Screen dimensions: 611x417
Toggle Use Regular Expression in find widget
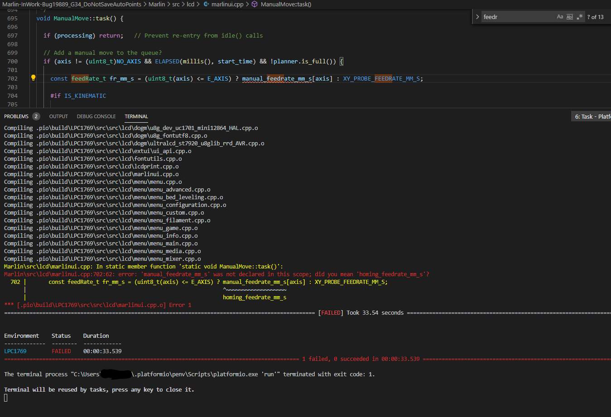point(580,17)
